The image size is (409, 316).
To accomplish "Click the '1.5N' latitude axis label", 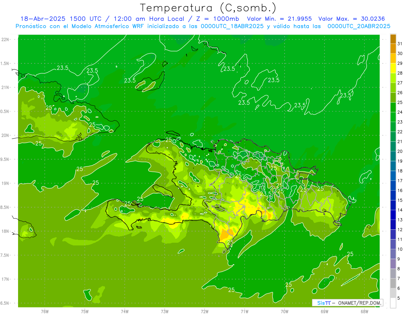I will point(5,63).
